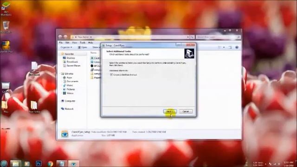This screenshot has height=167, width=297.
Task: Click the CareUEyes eye taskbar icon
Action: 73,164
